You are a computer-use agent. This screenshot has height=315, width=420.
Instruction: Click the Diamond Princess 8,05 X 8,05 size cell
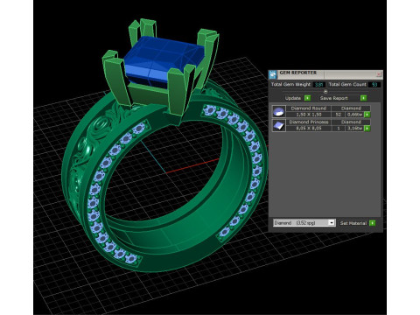(x=309, y=129)
